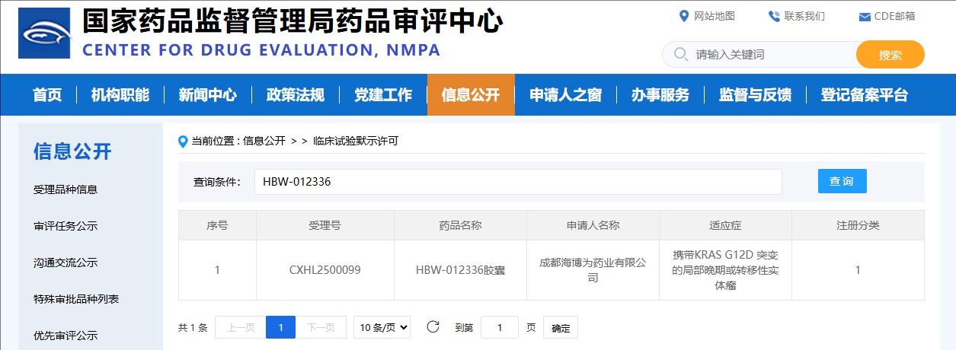This screenshot has height=350, width=956.
Task: Select the 信息公开 navigation tab
Action: (x=471, y=95)
